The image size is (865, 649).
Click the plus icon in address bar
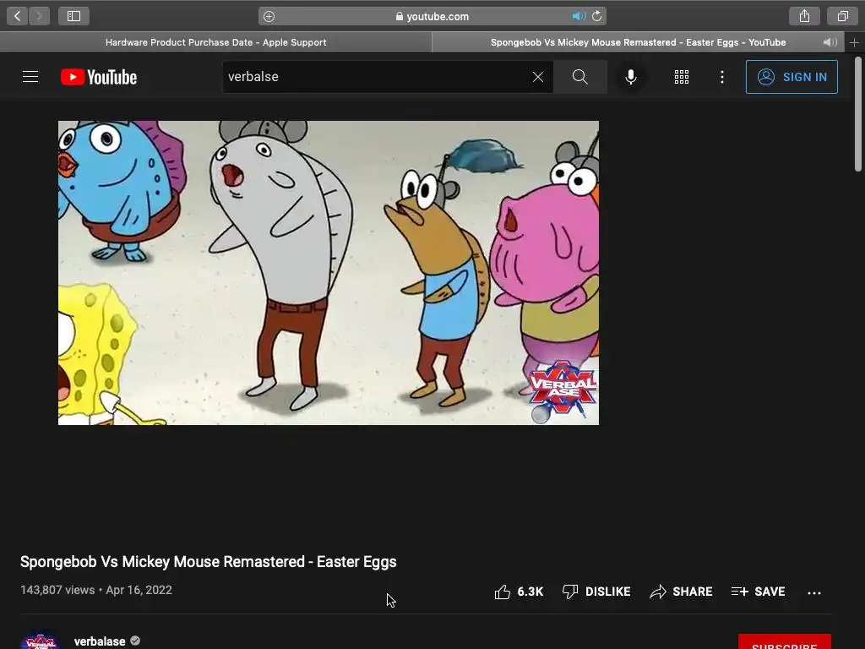(x=269, y=17)
